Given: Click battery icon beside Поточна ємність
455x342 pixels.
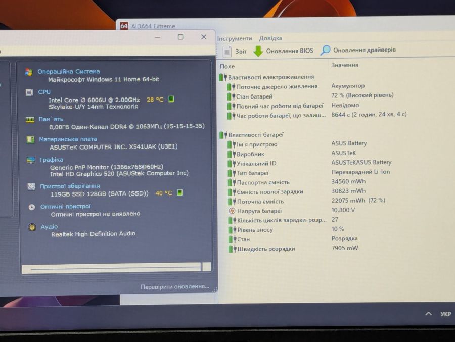Looking at the screenshot, I should point(232,202).
